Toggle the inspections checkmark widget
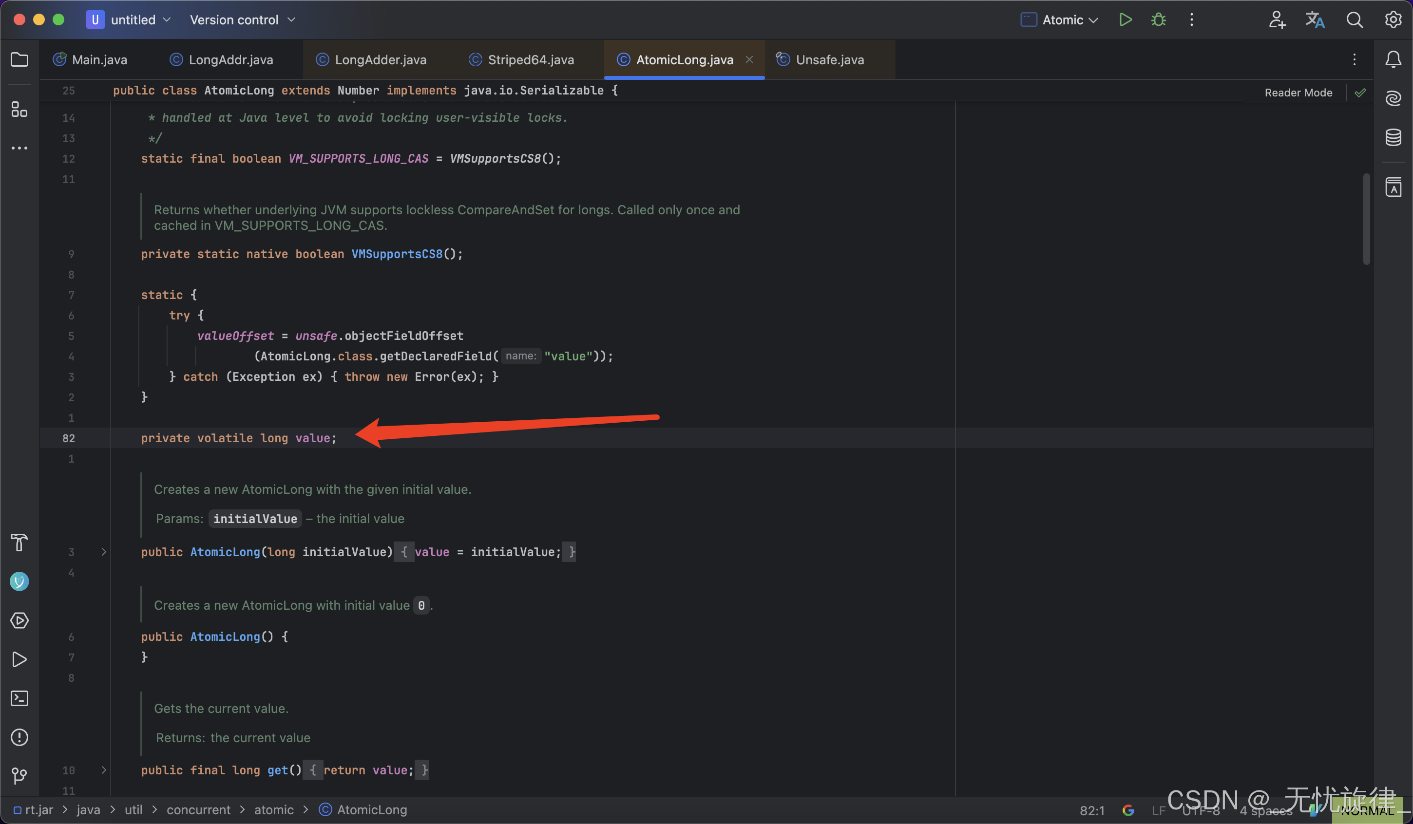The height and width of the screenshot is (824, 1413). click(1360, 93)
